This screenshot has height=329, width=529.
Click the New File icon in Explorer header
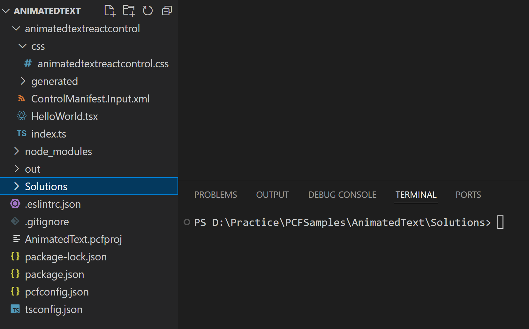tap(110, 11)
